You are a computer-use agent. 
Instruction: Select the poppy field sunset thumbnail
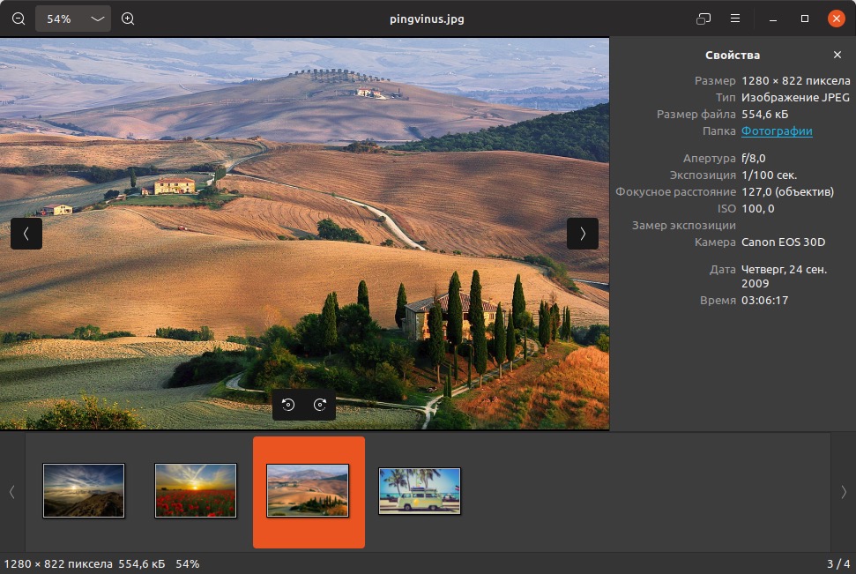(196, 490)
